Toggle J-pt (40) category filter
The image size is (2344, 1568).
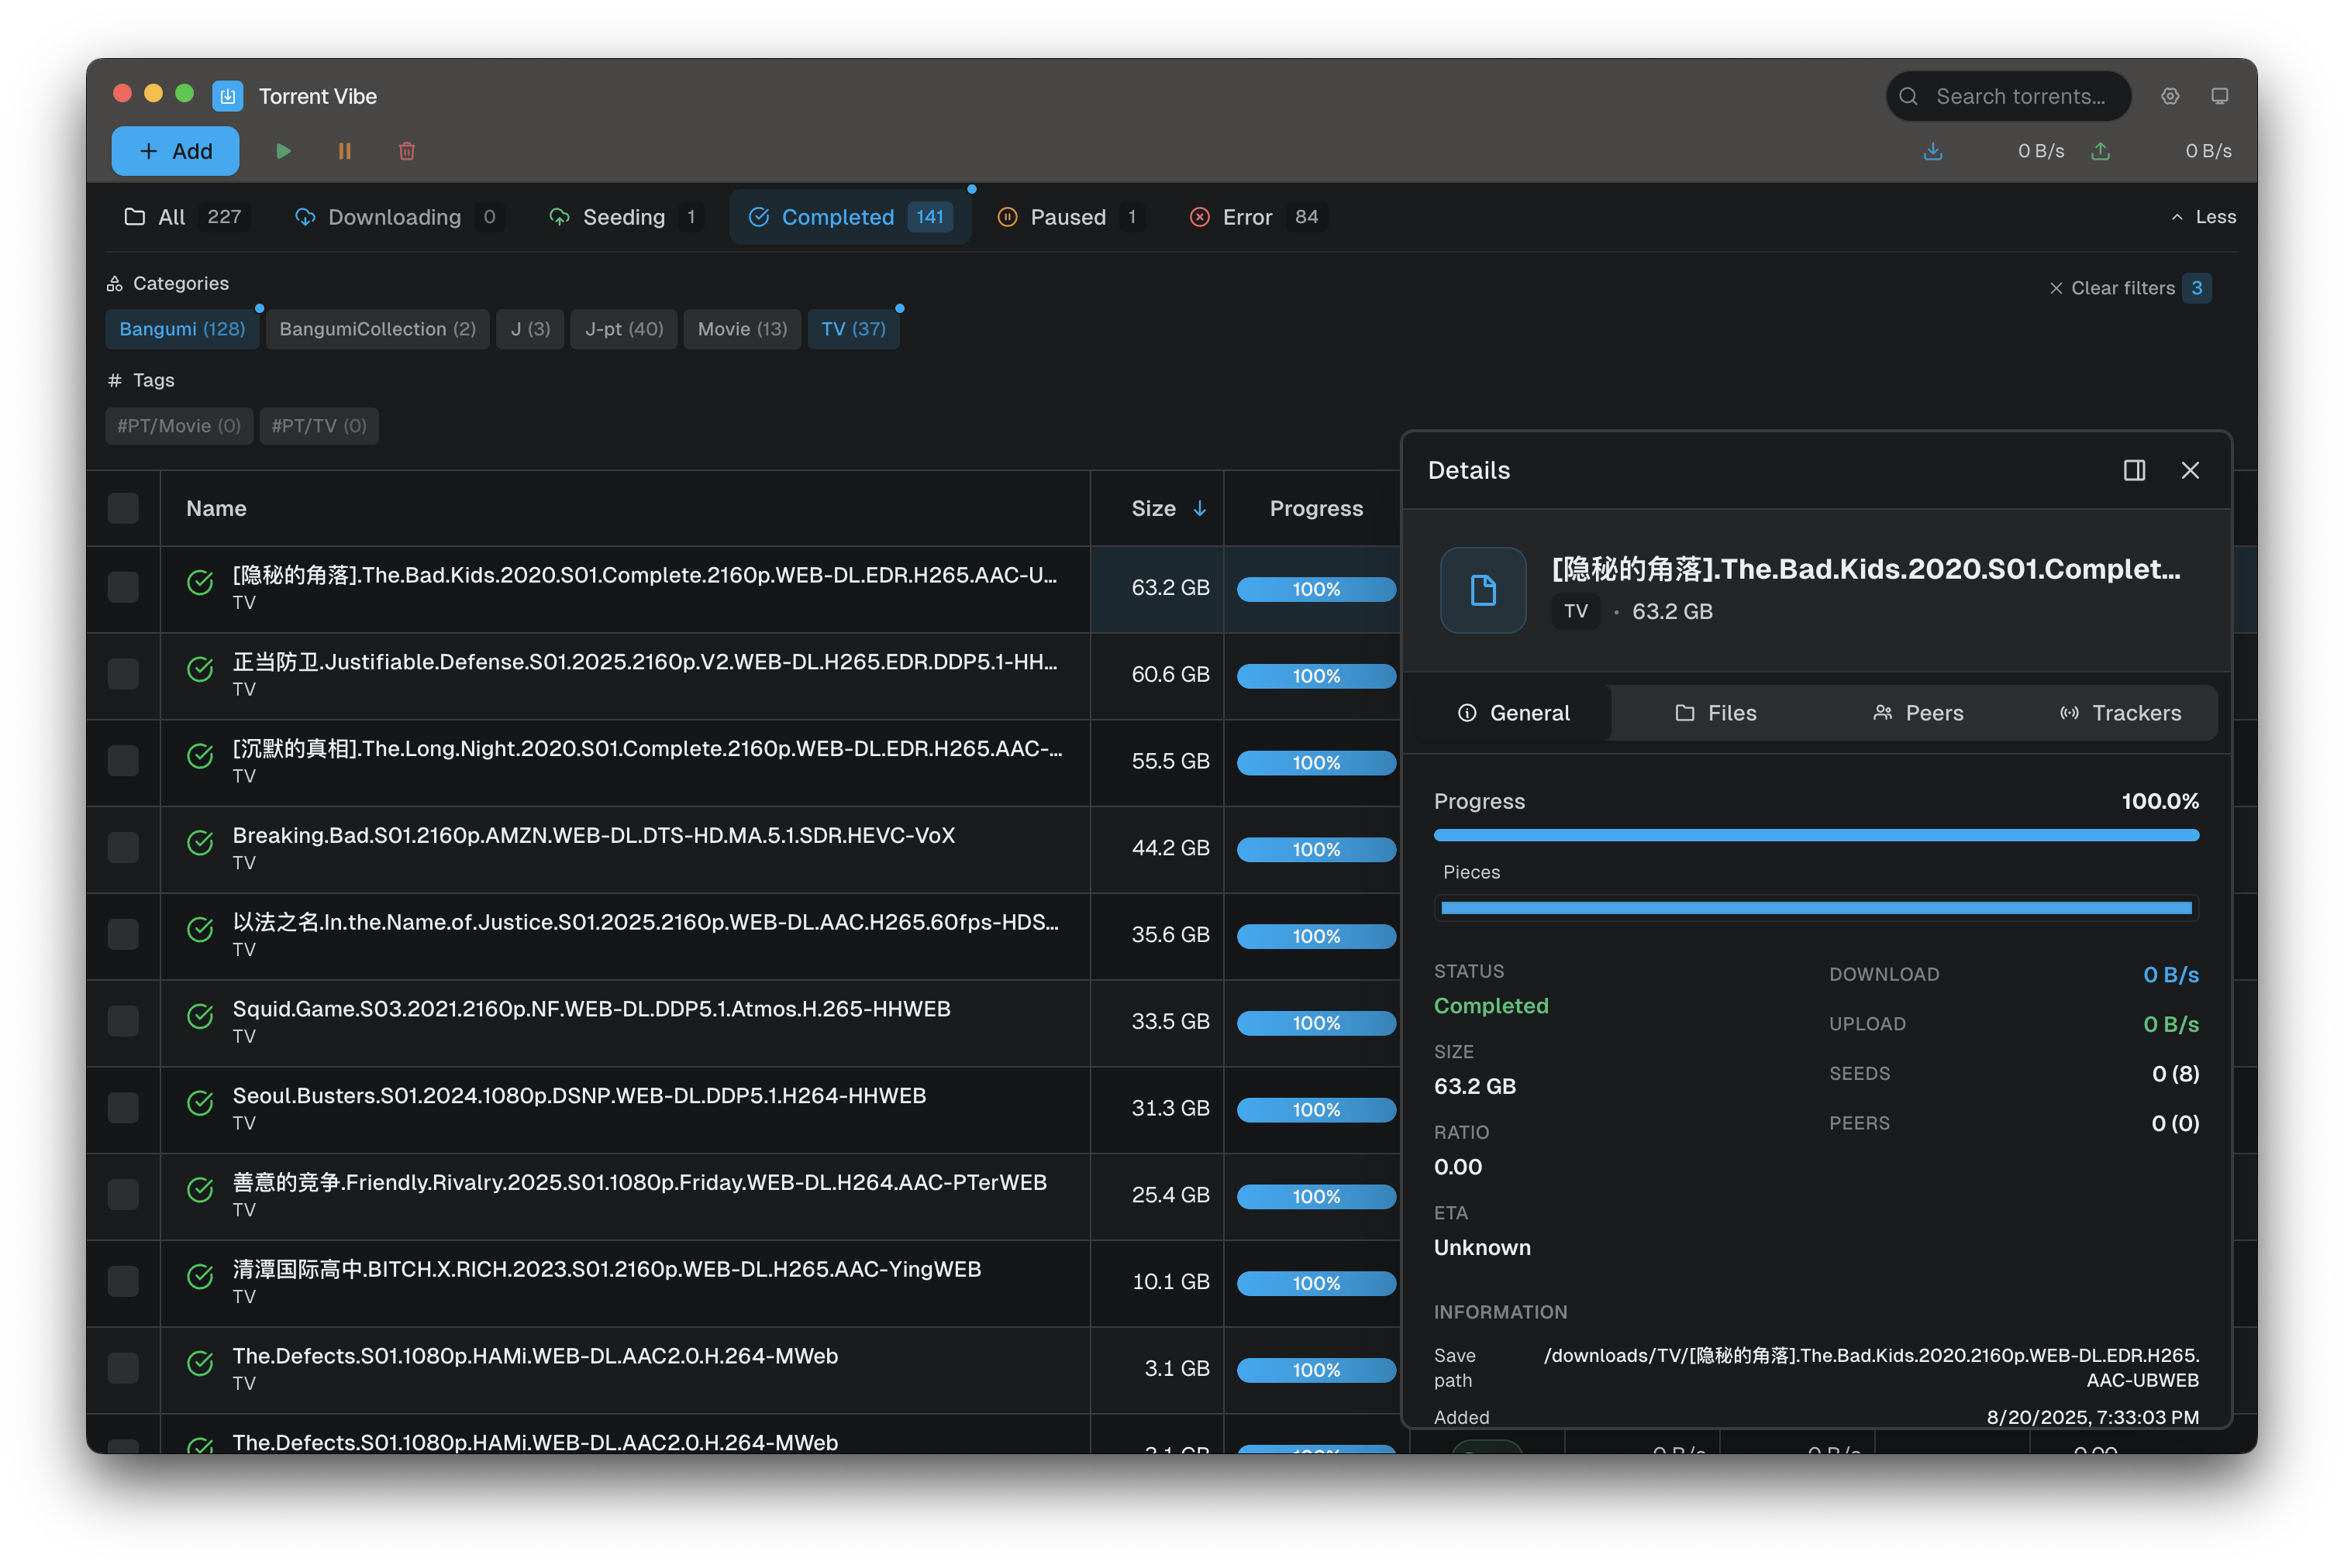[x=624, y=329]
